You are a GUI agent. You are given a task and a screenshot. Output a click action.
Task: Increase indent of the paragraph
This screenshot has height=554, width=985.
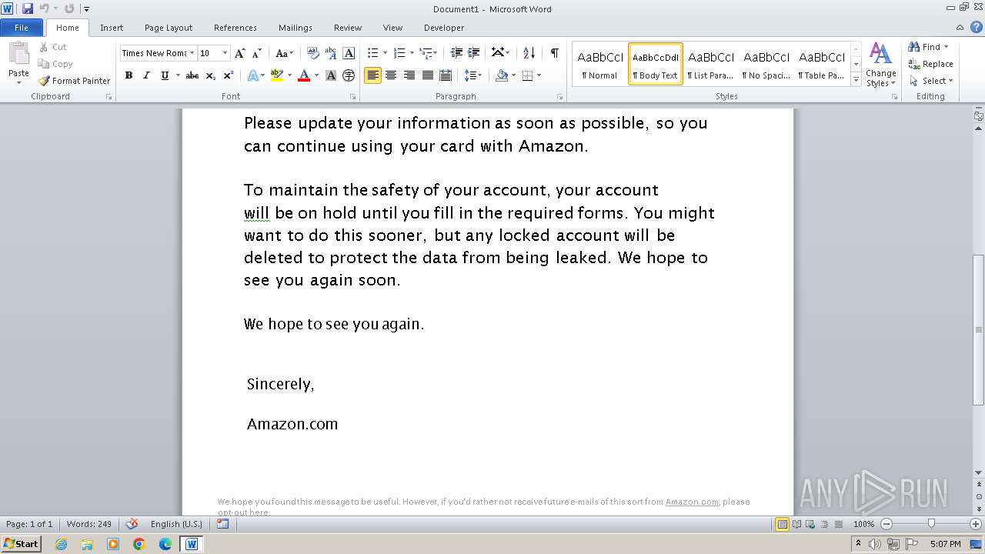coord(475,53)
